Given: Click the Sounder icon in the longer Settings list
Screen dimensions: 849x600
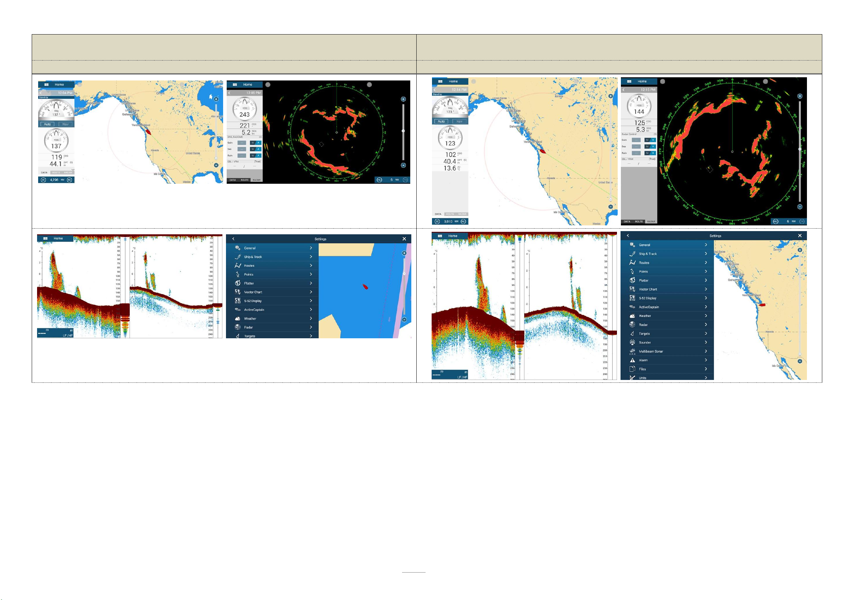Looking at the screenshot, I should click(x=632, y=343).
